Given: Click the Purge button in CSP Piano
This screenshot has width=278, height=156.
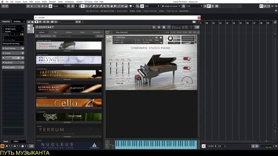Looking at the screenshot, I should [x=157, y=40].
